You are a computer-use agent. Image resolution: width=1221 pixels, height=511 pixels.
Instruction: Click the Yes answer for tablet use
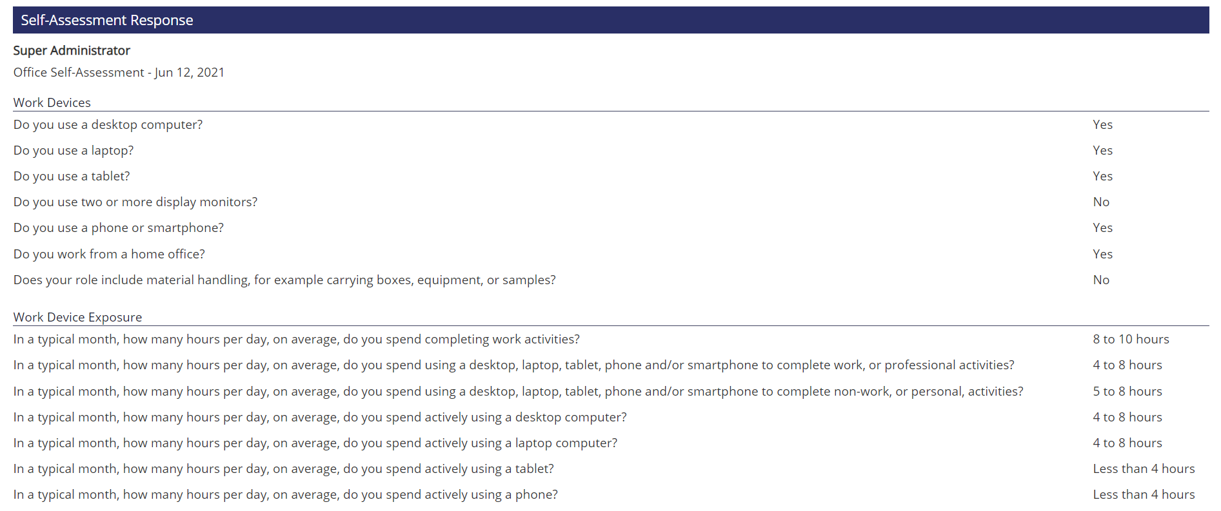[1103, 176]
